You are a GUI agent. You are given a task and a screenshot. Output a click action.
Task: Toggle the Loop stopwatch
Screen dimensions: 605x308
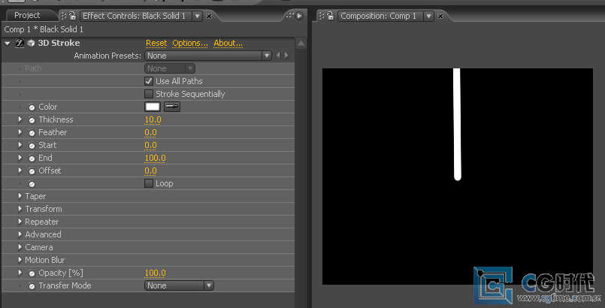[x=32, y=184]
